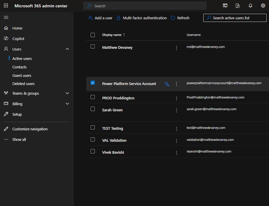Open PROD Proddington user details
Screen dimensions: 269x206
coord(118,98)
